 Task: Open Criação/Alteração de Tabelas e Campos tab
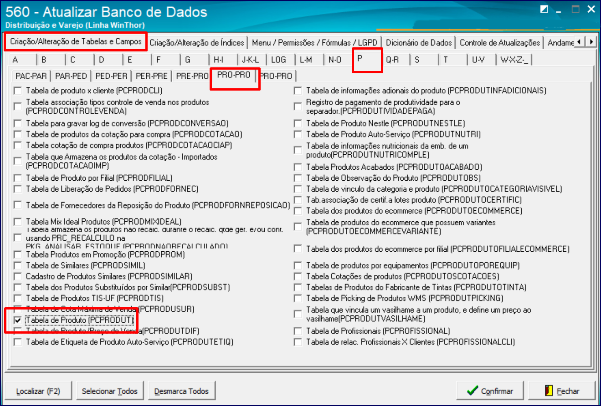coord(76,42)
